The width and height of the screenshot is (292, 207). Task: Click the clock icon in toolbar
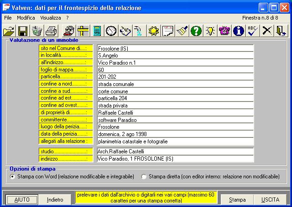[x=111, y=31]
